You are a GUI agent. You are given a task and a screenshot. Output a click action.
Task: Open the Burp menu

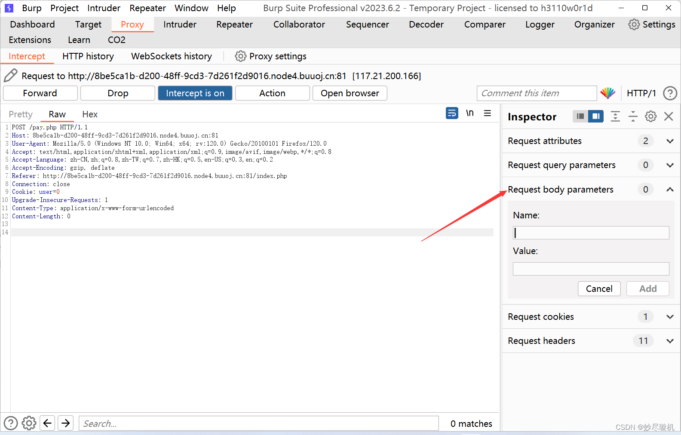point(32,8)
